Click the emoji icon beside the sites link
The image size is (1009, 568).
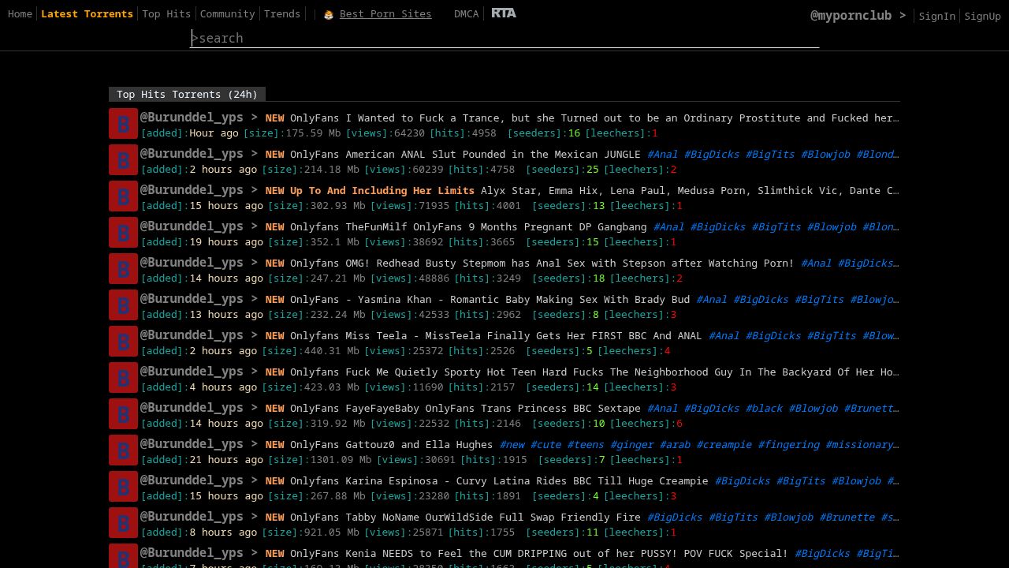coord(329,14)
